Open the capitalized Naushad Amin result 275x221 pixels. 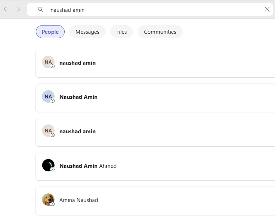tap(155, 98)
